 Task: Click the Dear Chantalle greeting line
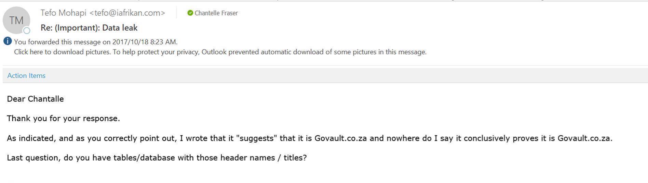pyautogui.click(x=35, y=99)
